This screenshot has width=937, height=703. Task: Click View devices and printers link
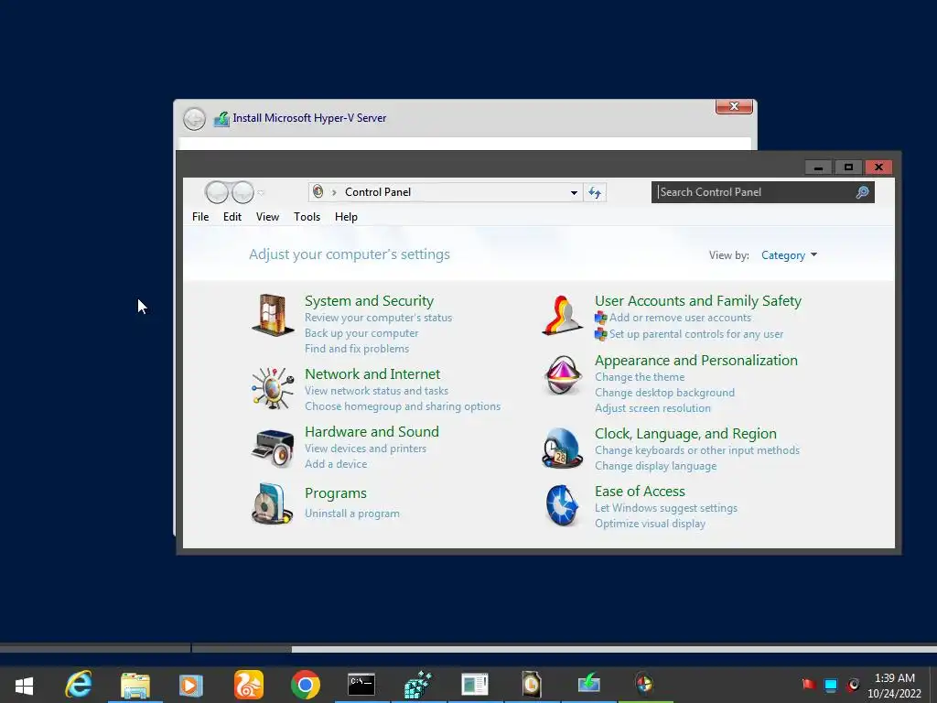tap(366, 449)
